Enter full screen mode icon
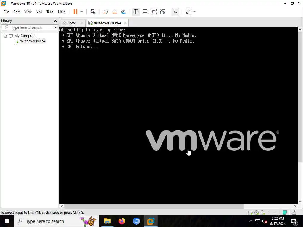303x227 pixels. pyautogui.click(x=154, y=12)
